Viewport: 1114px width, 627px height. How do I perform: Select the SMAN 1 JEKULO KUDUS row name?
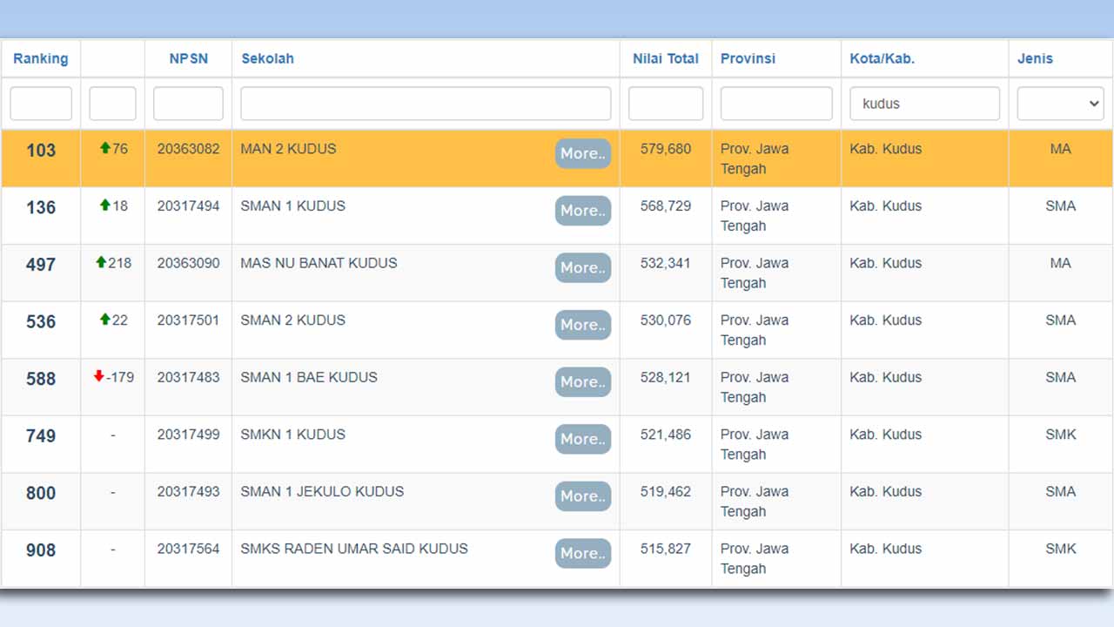tap(322, 492)
